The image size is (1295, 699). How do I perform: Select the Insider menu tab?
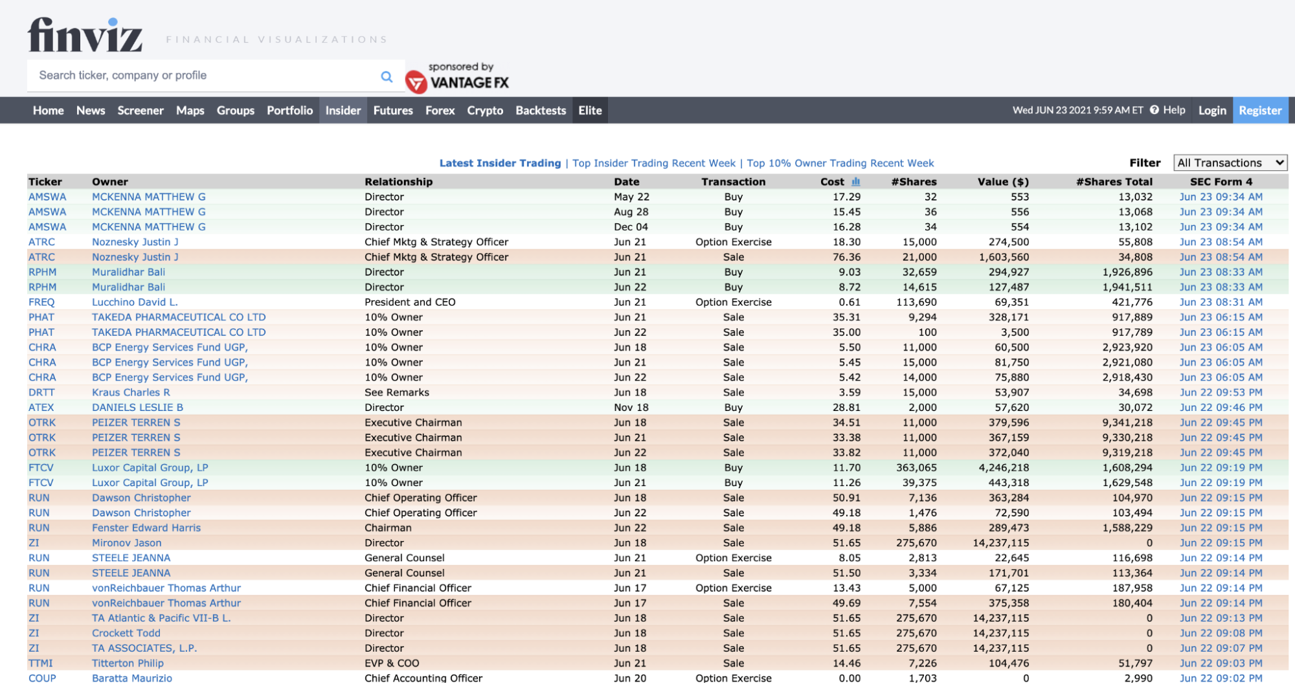(342, 110)
